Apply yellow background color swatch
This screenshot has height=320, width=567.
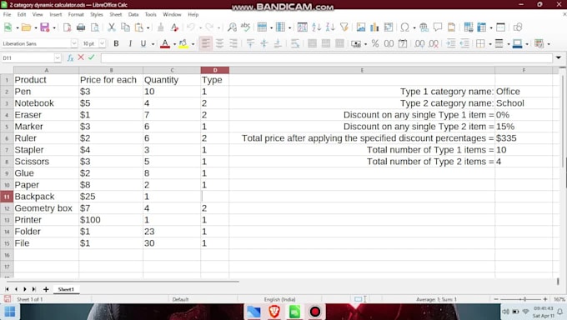(x=183, y=44)
